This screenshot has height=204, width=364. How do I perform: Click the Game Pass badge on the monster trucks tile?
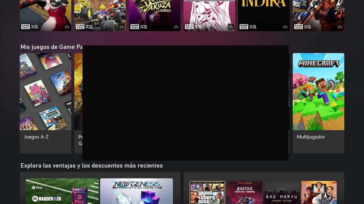pos(80,27)
